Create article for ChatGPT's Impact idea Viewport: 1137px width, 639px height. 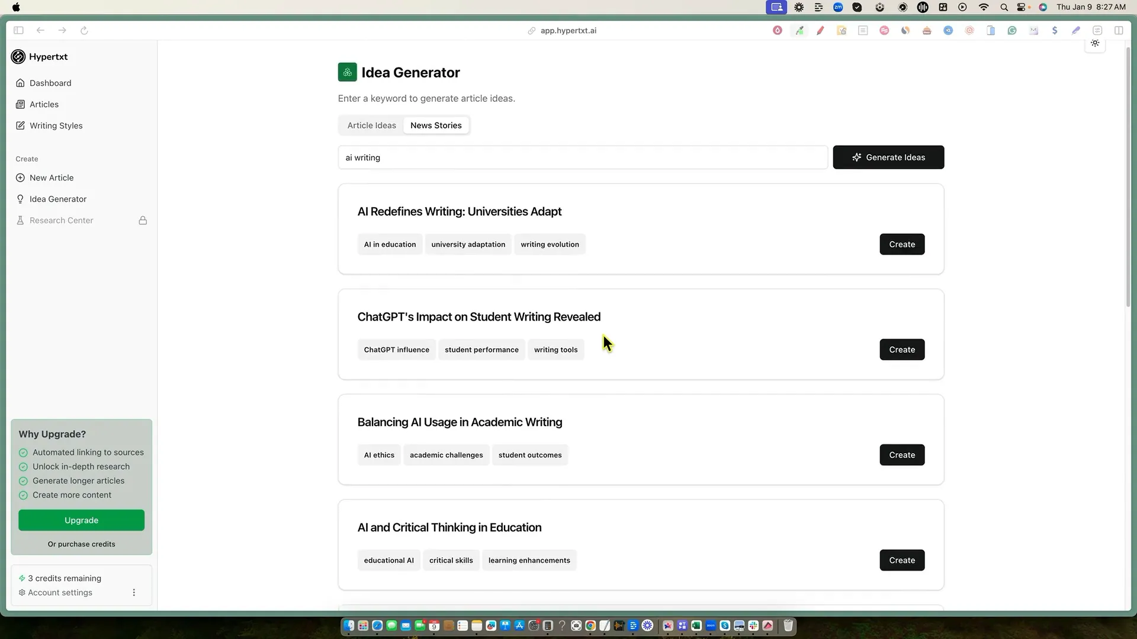(x=901, y=350)
